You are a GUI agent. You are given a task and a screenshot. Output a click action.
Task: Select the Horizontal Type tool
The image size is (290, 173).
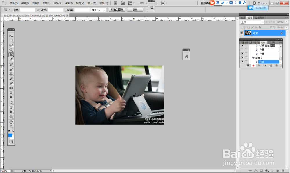(x=11, y=107)
